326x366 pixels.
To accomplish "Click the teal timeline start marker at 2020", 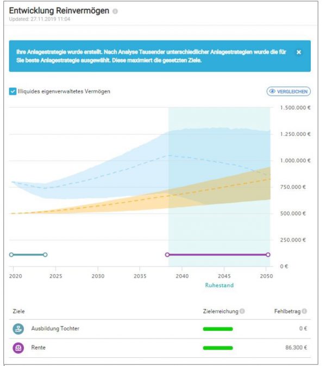I will click(11, 254).
